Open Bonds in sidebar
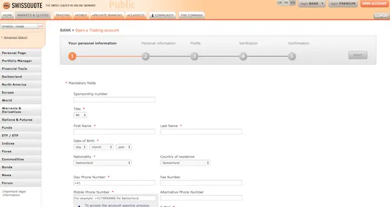This screenshot has height=207, width=390. tap(21, 167)
